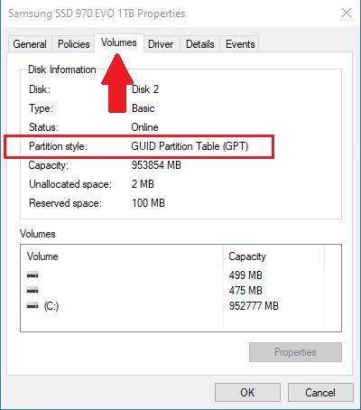Open the Details tab
Viewport: 361px width, 410px height.
pos(200,44)
